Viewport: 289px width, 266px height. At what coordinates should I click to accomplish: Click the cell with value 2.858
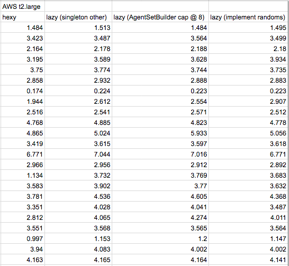point(23,81)
